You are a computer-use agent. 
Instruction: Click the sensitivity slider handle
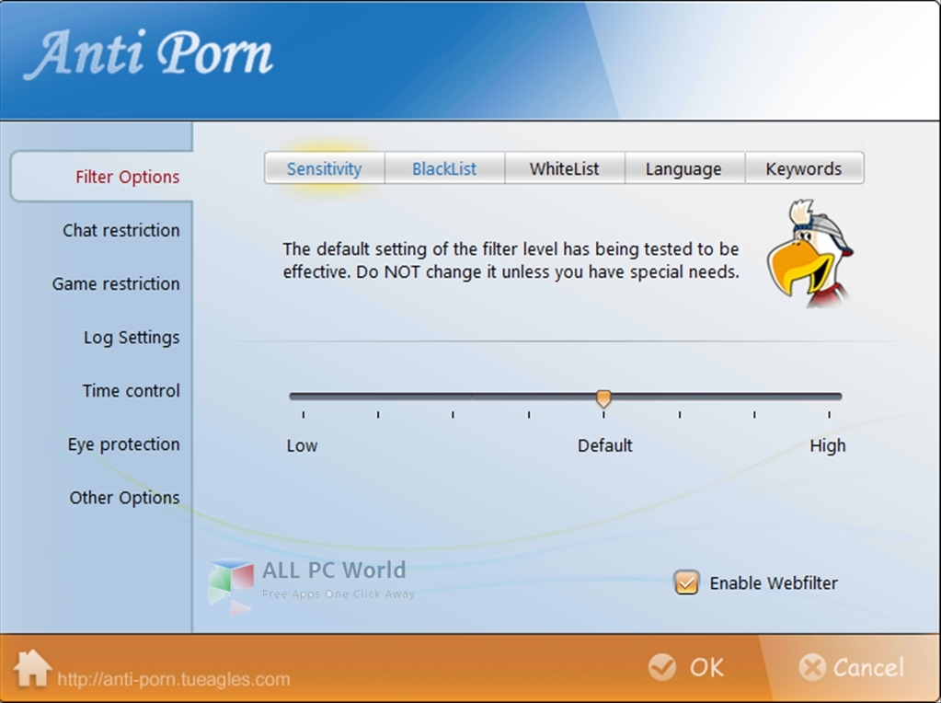[603, 398]
